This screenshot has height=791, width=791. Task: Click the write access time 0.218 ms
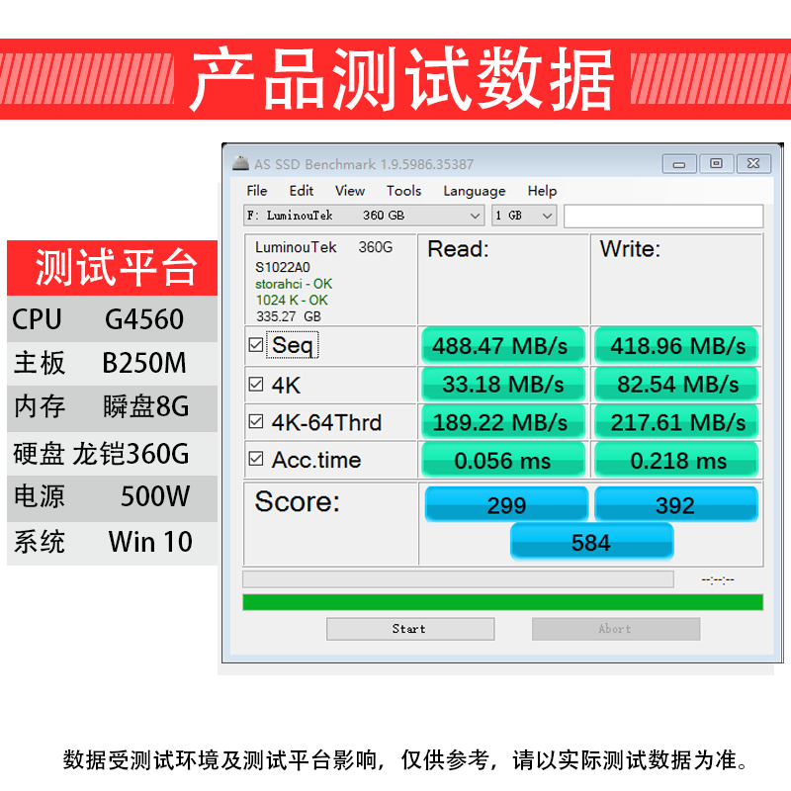[676, 460]
